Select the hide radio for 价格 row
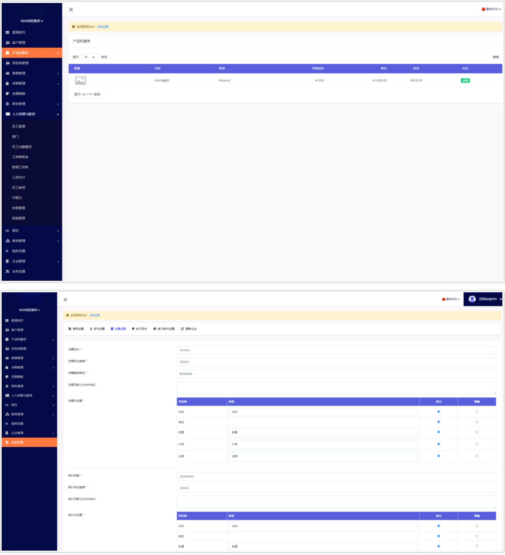Viewport: 505px width, 555px height. click(x=477, y=444)
